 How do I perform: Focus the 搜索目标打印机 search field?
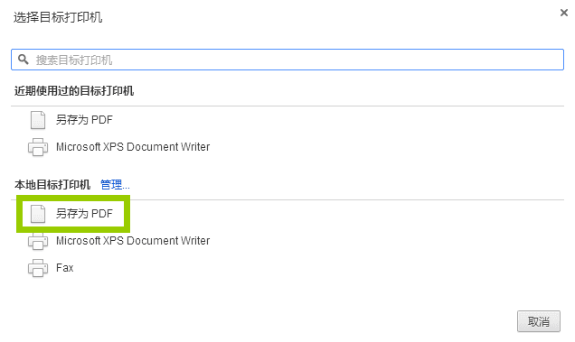tap(287, 60)
